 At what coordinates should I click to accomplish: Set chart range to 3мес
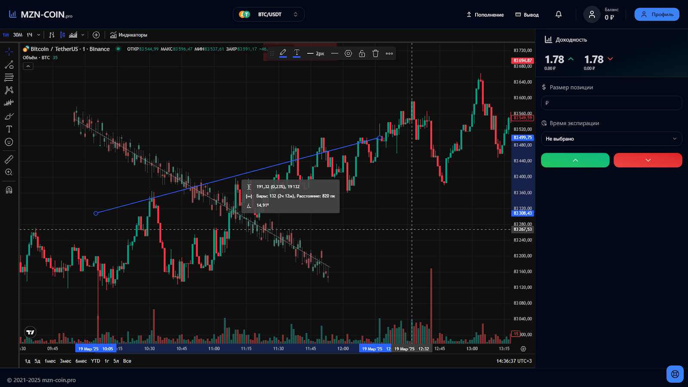(66, 361)
